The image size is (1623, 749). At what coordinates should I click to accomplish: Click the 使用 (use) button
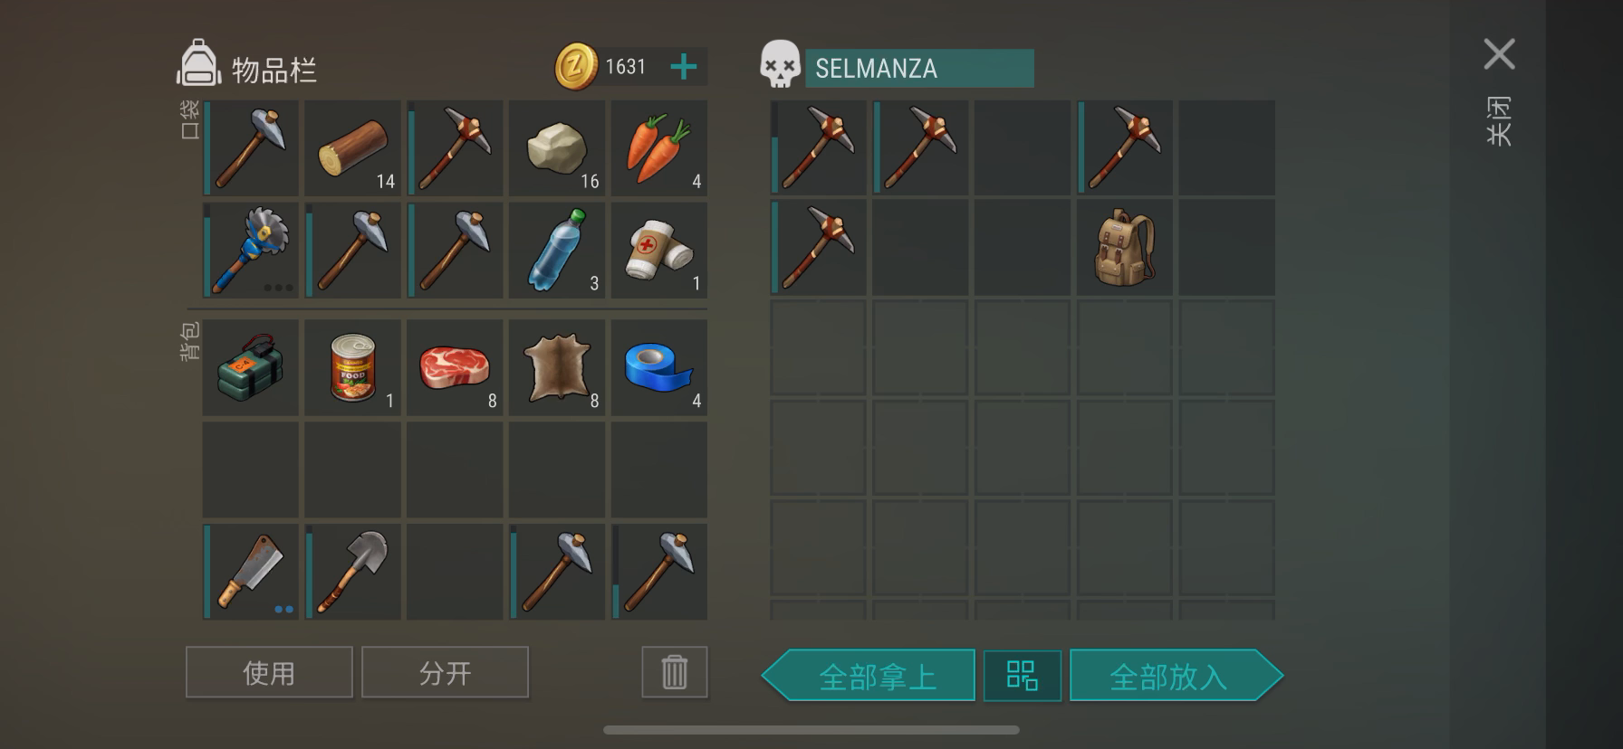(x=269, y=672)
